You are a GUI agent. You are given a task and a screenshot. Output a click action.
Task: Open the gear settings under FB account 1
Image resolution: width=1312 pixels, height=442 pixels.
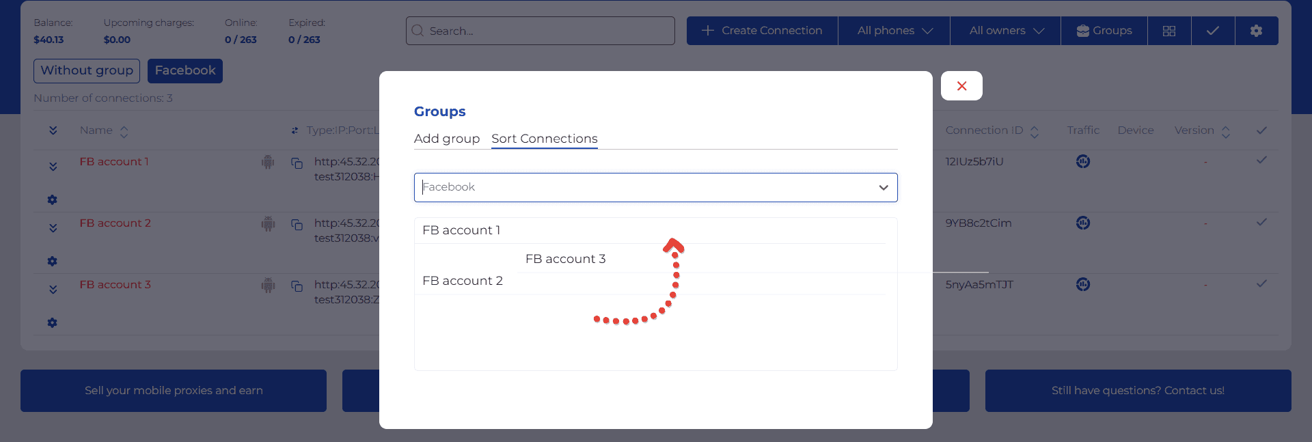point(53,200)
